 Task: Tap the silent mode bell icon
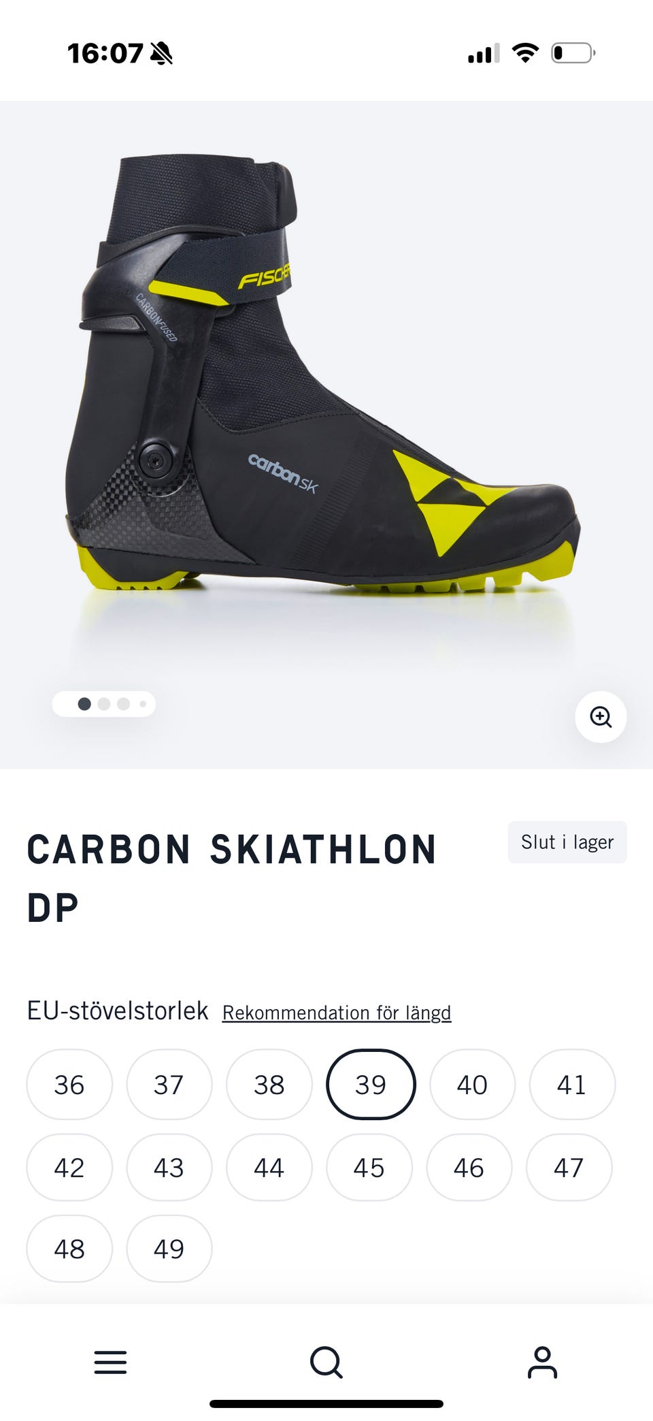point(161,52)
